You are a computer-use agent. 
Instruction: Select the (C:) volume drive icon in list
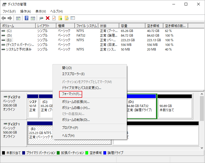click(x=3, y=31)
